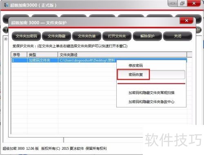Click the 文件夹路径 column header
The width and height of the screenshot is (204, 155).
click(x=122, y=55)
